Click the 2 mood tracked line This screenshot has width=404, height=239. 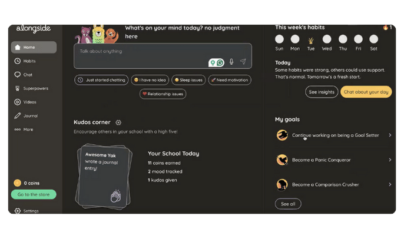click(165, 171)
